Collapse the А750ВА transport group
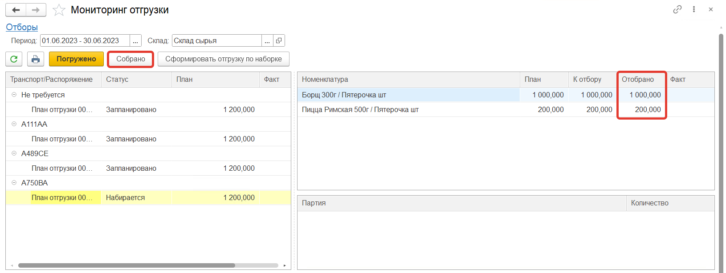This screenshot has height=273, width=726. point(14,183)
